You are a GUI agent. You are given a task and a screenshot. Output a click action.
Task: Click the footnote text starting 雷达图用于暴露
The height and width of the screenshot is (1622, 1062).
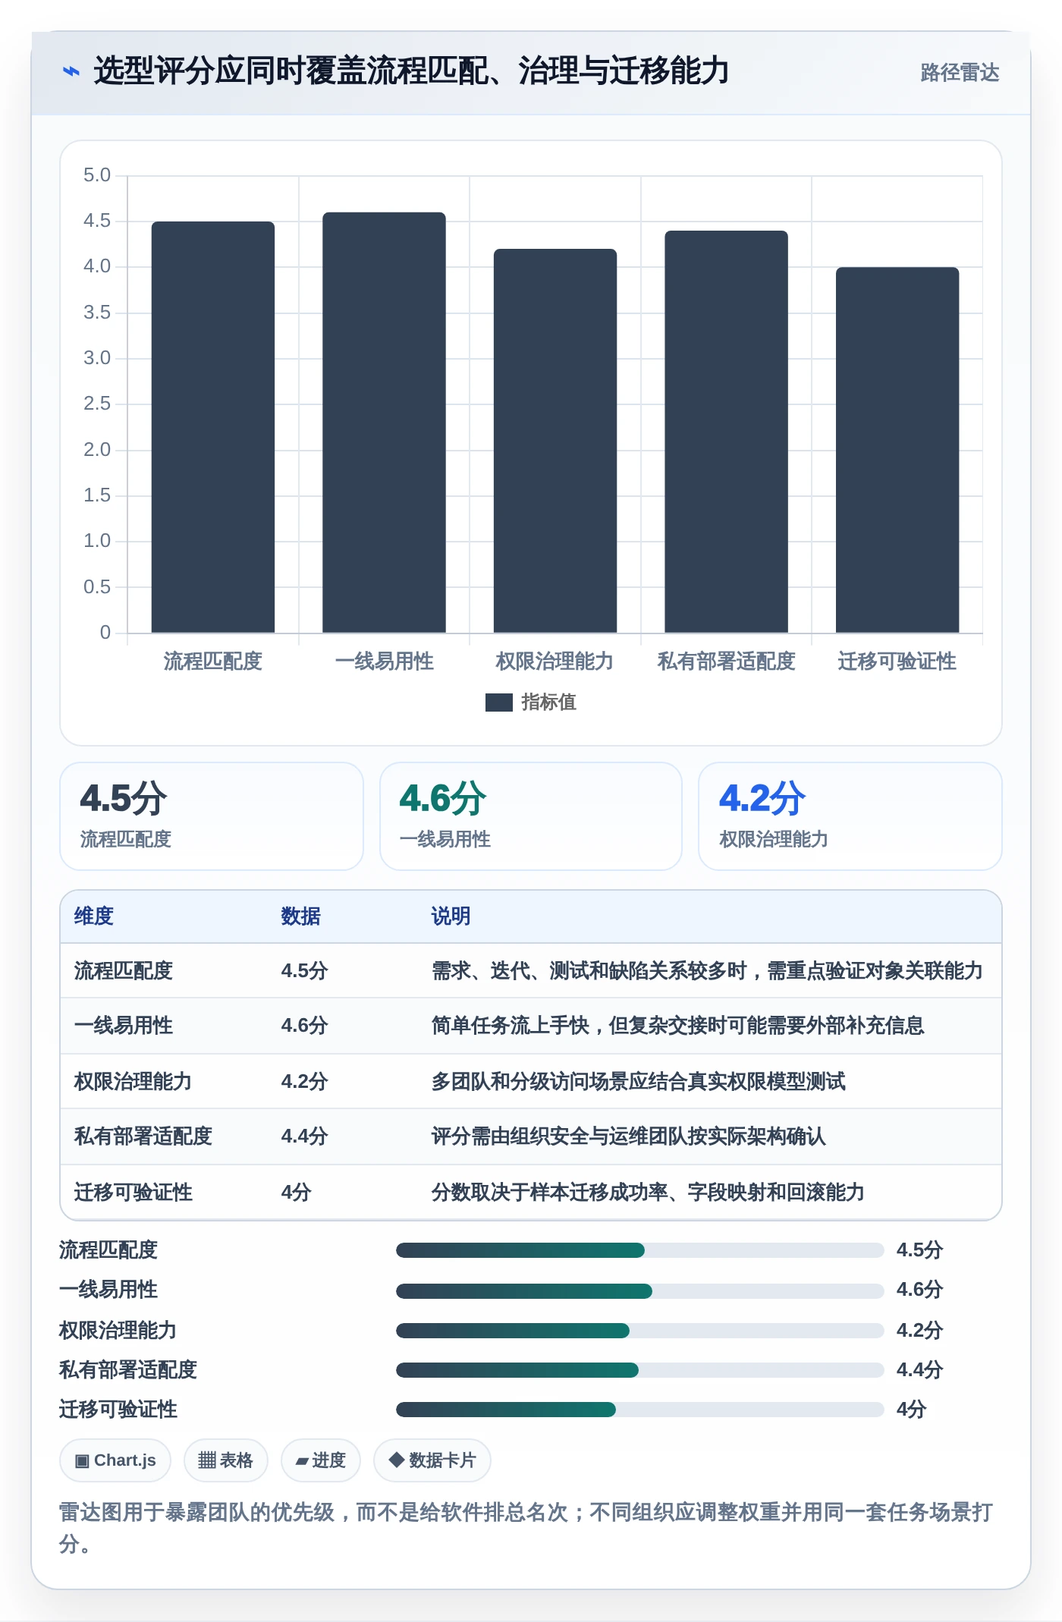(x=526, y=1528)
